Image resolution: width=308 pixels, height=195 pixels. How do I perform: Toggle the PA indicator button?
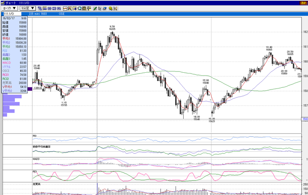tap(59, 8)
